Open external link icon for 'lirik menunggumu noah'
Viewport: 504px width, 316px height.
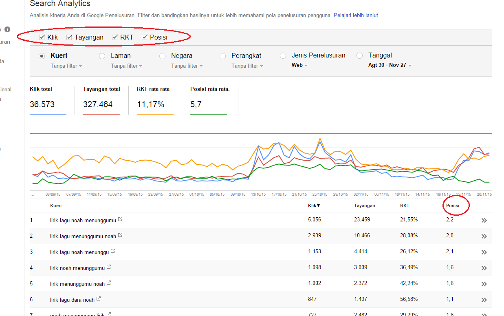tap(109, 283)
